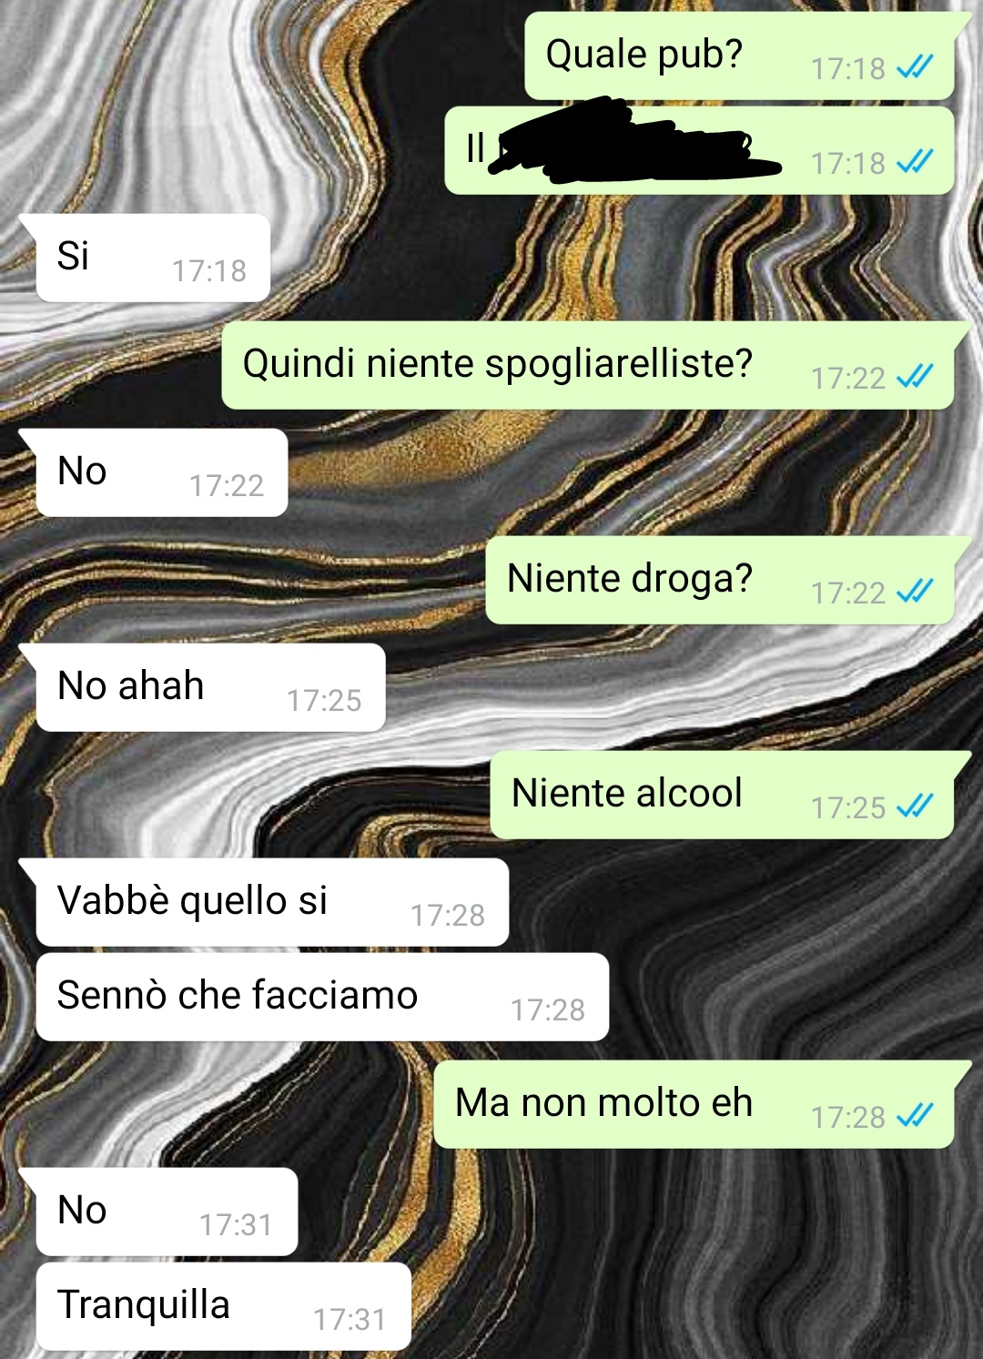The width and height of the screenshot is (983, 1359).
Task: Tap the blue ticks on "Niente alcool"
Action: [915, 807]
